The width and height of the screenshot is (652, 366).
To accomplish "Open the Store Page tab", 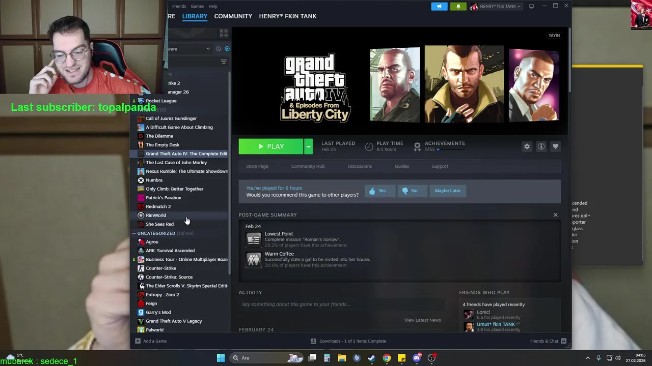I will [x=257, y=166].
